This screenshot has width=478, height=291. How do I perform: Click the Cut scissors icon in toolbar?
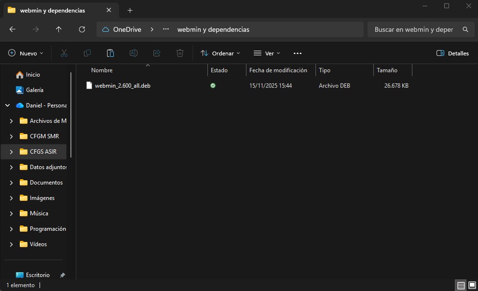[64, 53]
